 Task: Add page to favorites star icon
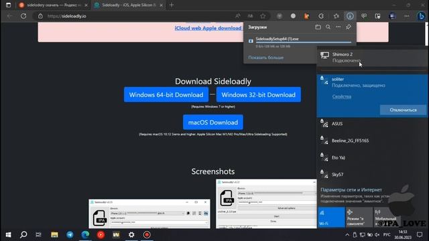click(x=263, y=16)
